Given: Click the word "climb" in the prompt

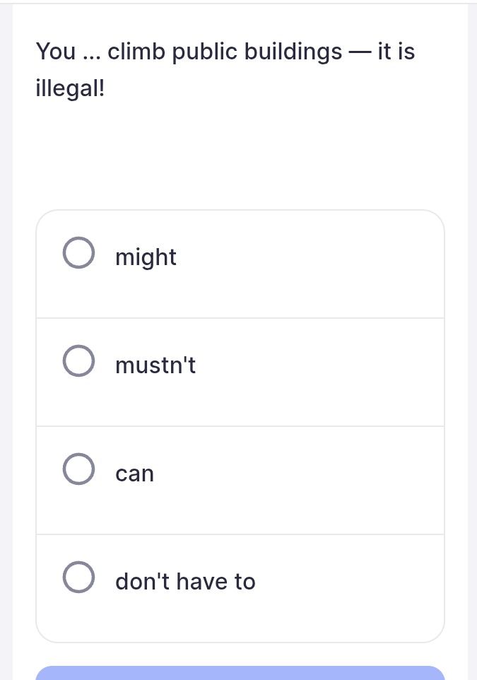Looking at the screenshot, I should tap(136, 51).
